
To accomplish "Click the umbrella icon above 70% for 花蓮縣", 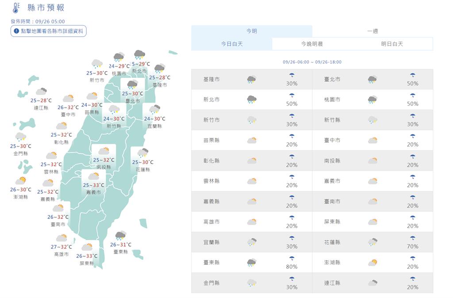I will [413, 238].
